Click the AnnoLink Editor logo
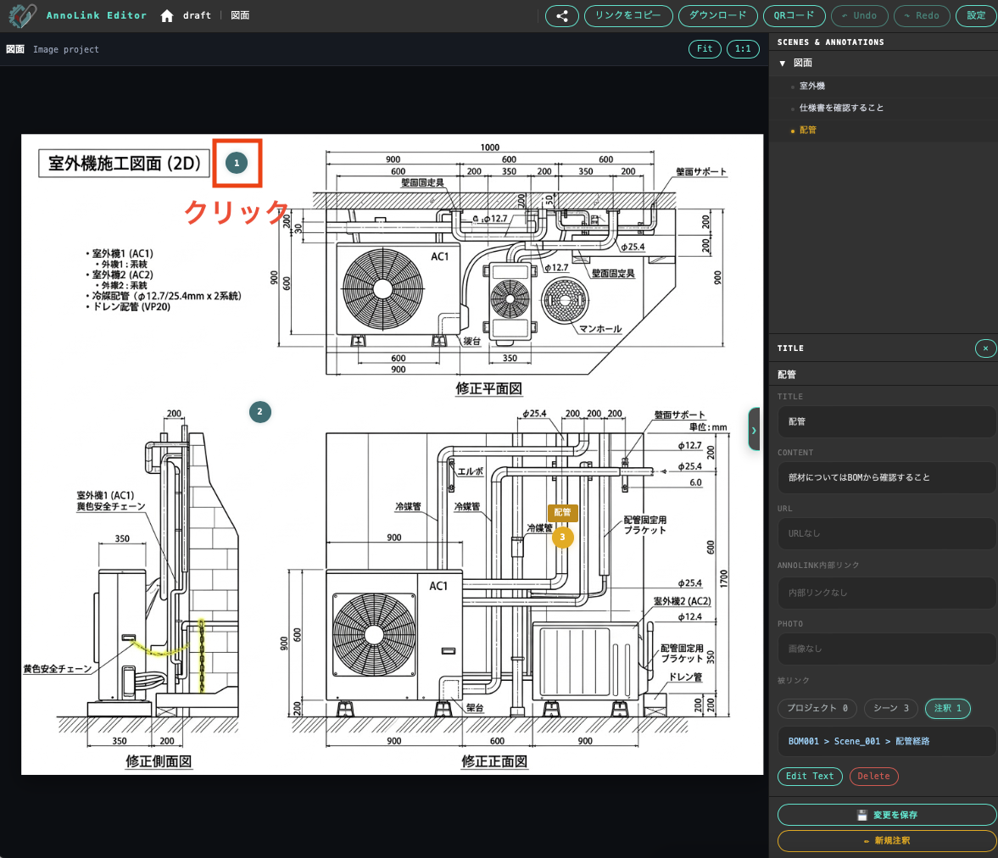This screenshot has width=998, height=858. coord(23,15)
